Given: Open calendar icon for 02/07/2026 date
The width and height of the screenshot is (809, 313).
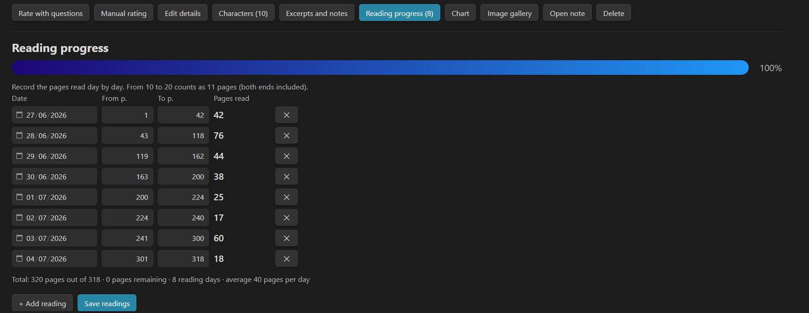Looking at the screenshot, I should point(19,217).
